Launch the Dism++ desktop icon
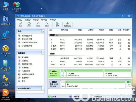This screenshot has height=102, width=136. pos(6,35)
